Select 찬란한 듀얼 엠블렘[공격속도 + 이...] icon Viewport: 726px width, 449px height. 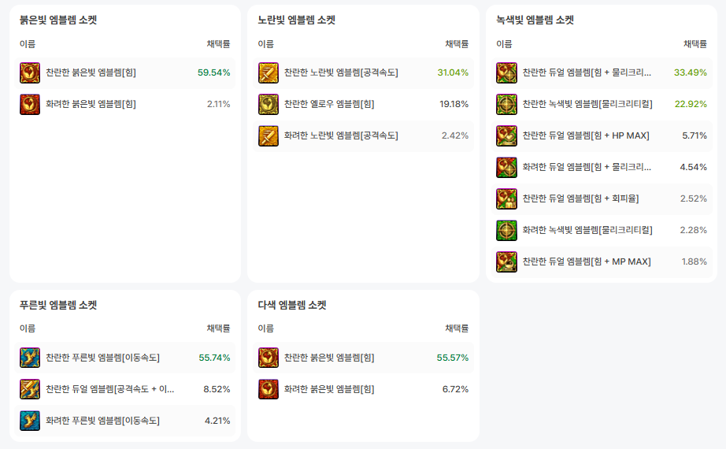[30, 389]
